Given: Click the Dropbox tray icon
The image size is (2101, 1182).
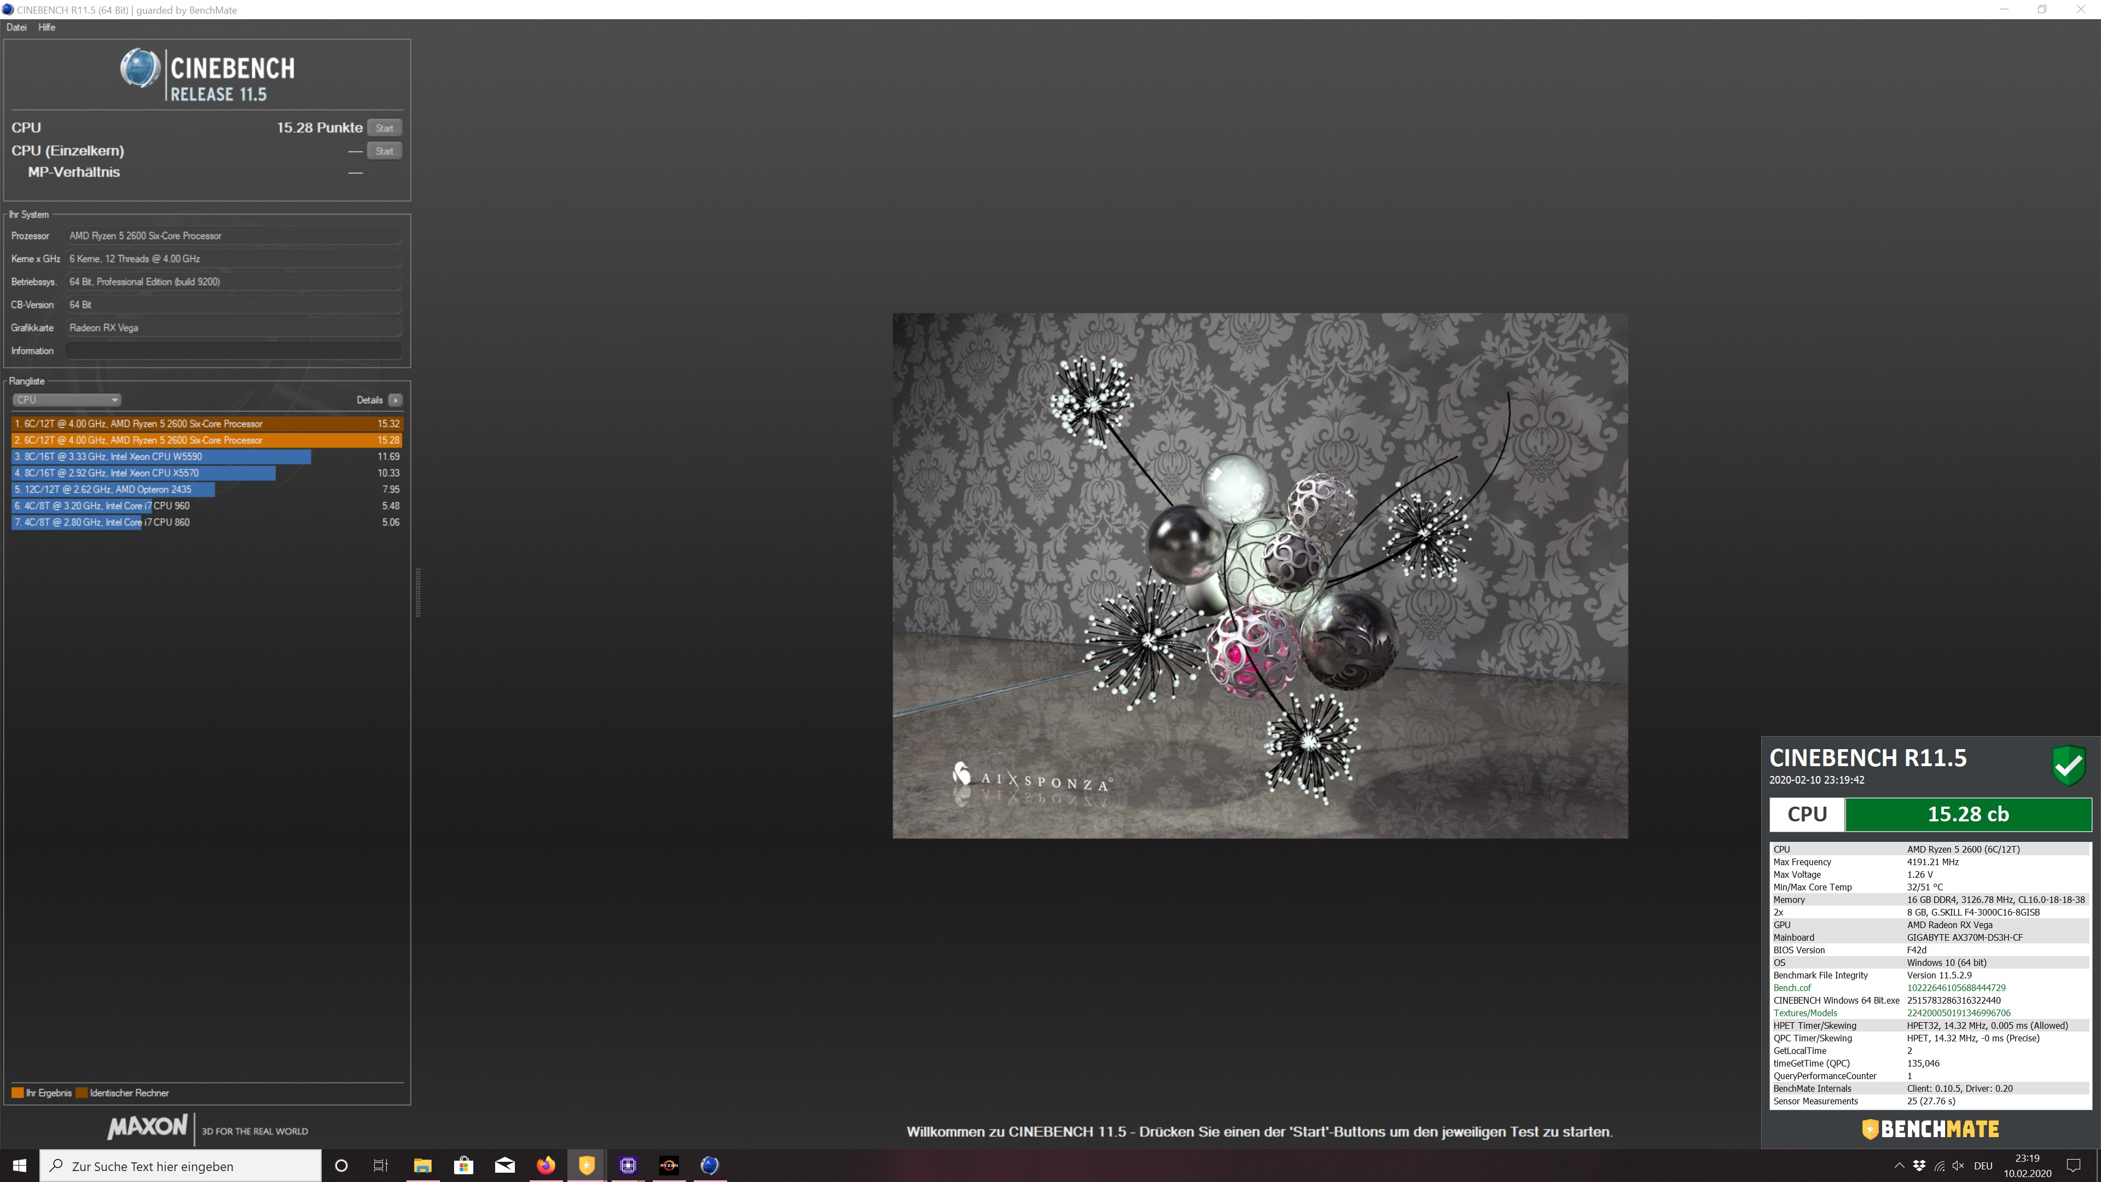Looking at the screenshot, I should [x=1919, y=1166].
